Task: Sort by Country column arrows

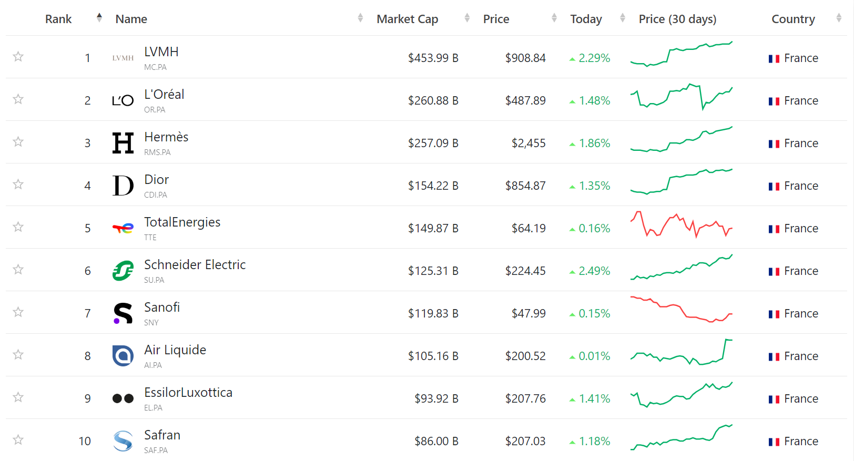Action: click(839, 18)
